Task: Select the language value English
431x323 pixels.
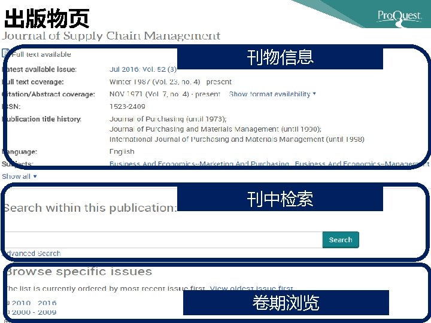Action: tap(122, 151)
